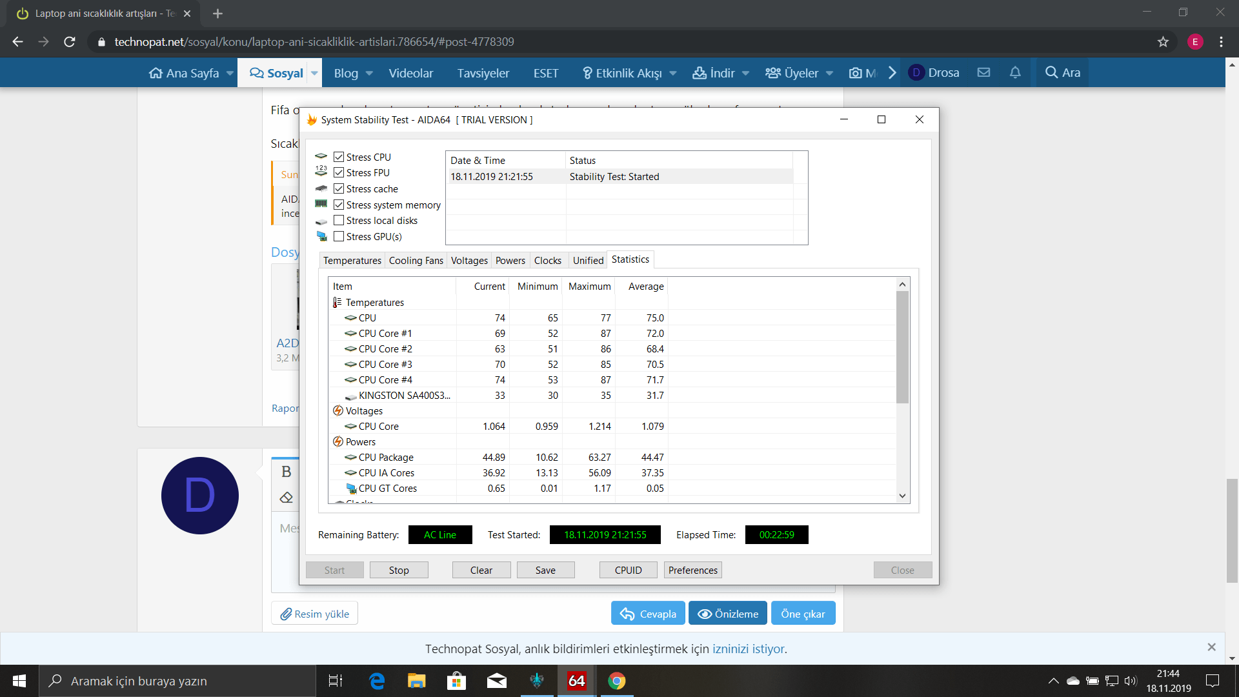This screenshot has width=1239, height=697.
Task: Open the Cooling Fans tab
Action: coord(416,261)
